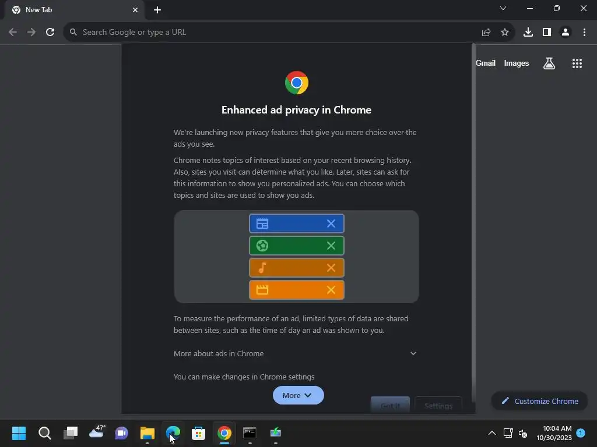Open the terminal window taskbar icon
597x447 pixels.
[x=250, y=433]
